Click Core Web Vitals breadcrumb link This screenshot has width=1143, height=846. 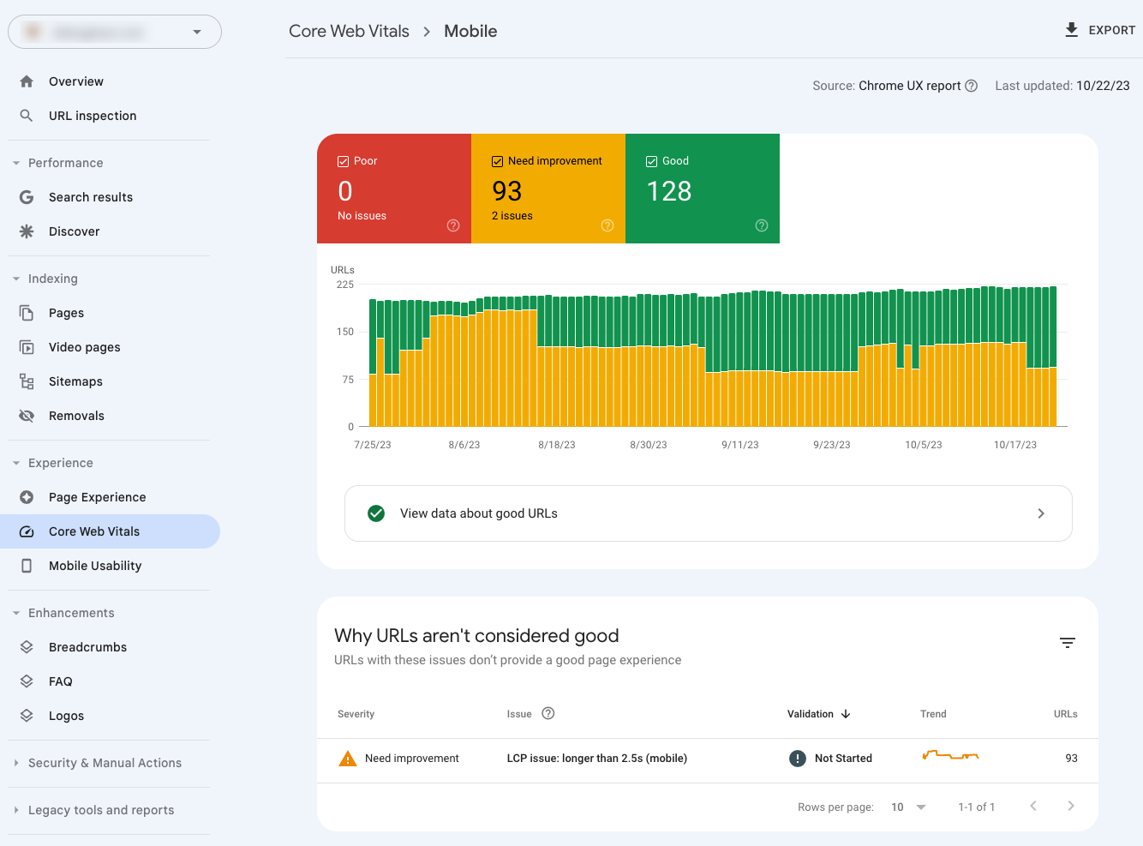click(x=349, y=31)
